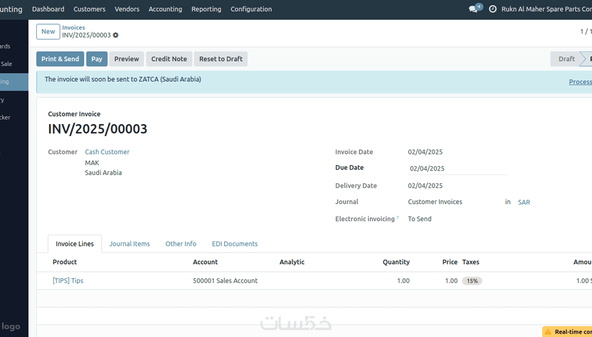Click the Sale item in left sidebar
The image size is (592, 337).
(6, 64)
